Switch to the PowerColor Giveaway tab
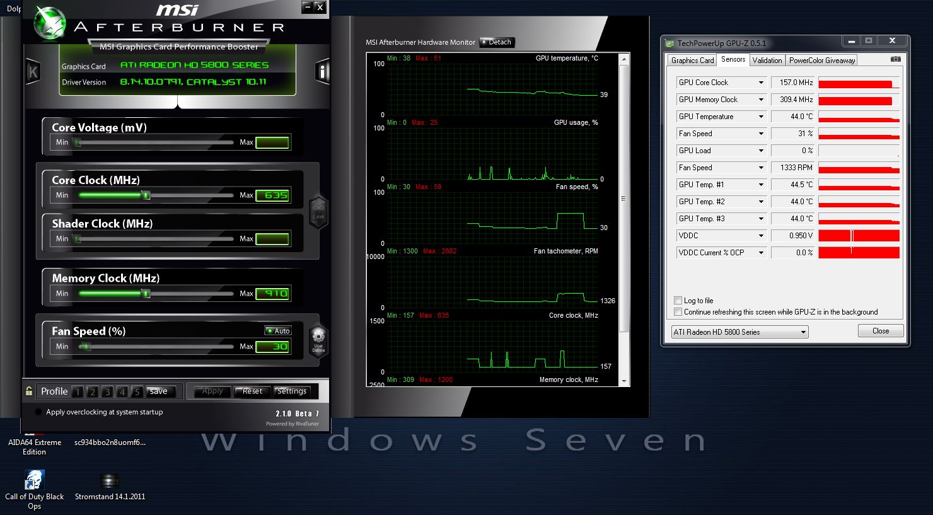933x515 pixels. [822, 61]
